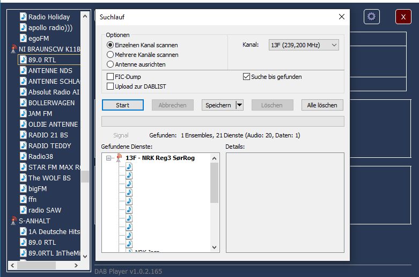Click the antenna icon of 13F NRK ensemble

119,158
